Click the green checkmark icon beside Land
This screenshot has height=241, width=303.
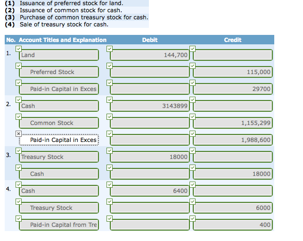[x=18, y=49]
